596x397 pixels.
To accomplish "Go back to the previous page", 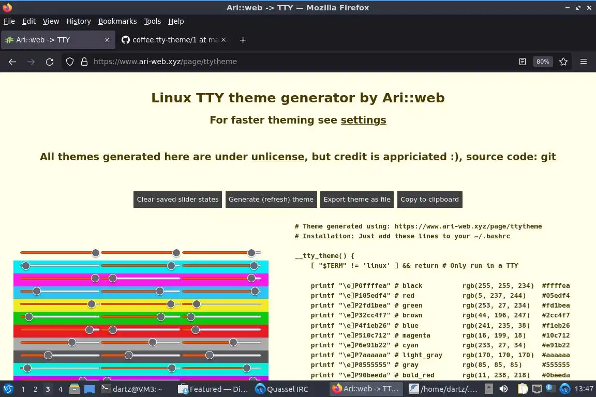I will coord(12,62).
